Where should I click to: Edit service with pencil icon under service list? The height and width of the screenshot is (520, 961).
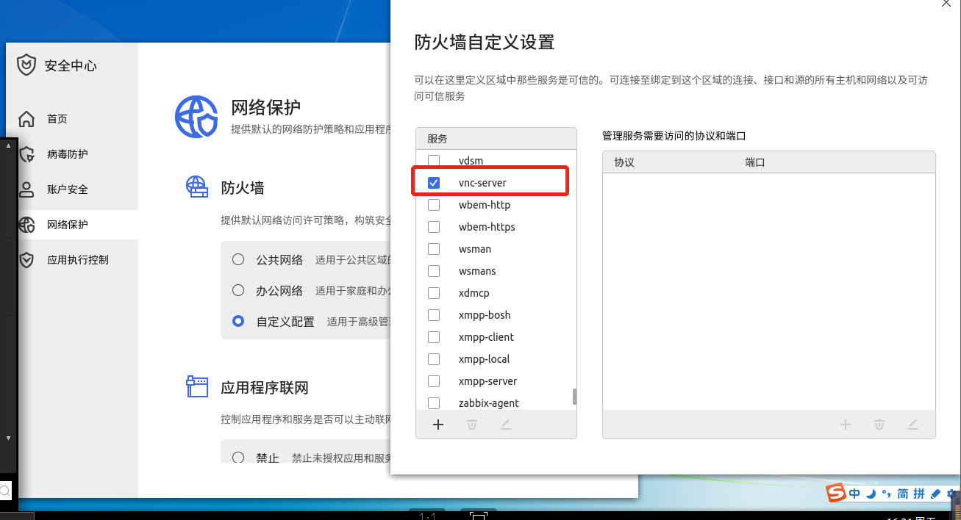[506, 425]
